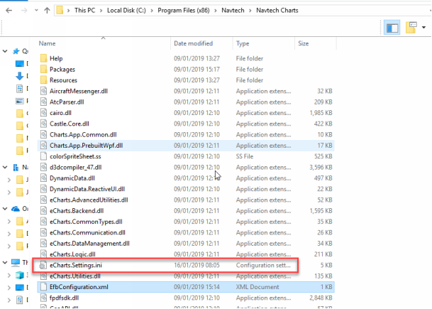
Task: Select AircraftMessenger.dll file icon
Action: click(x=43, y=91)
